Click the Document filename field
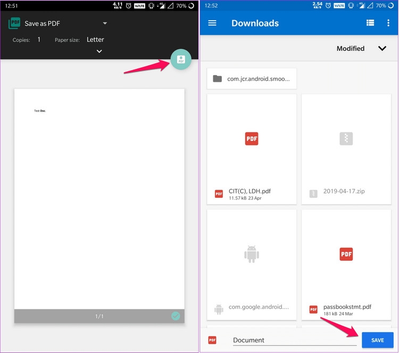This screenshot has width=399, height=353. tap(295, 340)
